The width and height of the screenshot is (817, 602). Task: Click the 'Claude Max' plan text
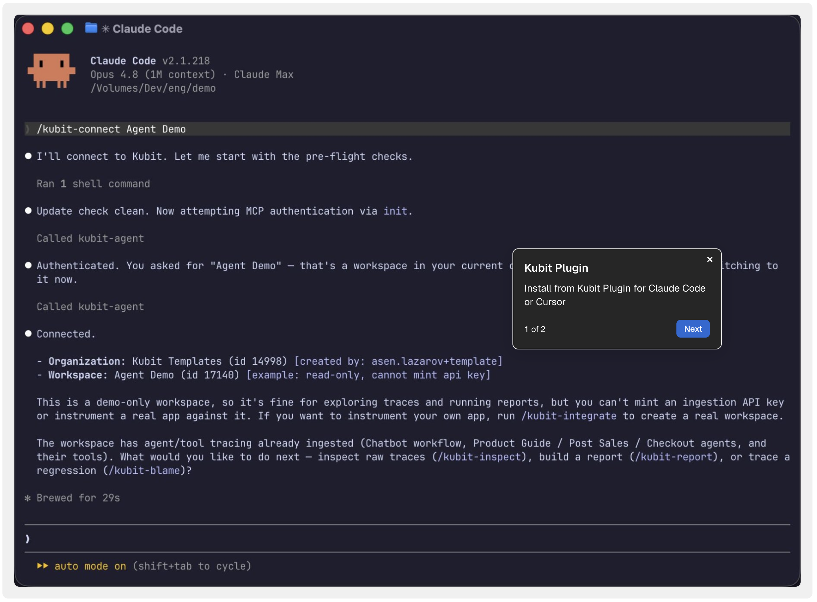tap(264, 75)
